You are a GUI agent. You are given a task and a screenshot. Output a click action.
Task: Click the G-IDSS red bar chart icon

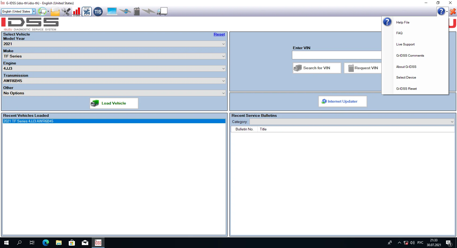coord(76,11)
